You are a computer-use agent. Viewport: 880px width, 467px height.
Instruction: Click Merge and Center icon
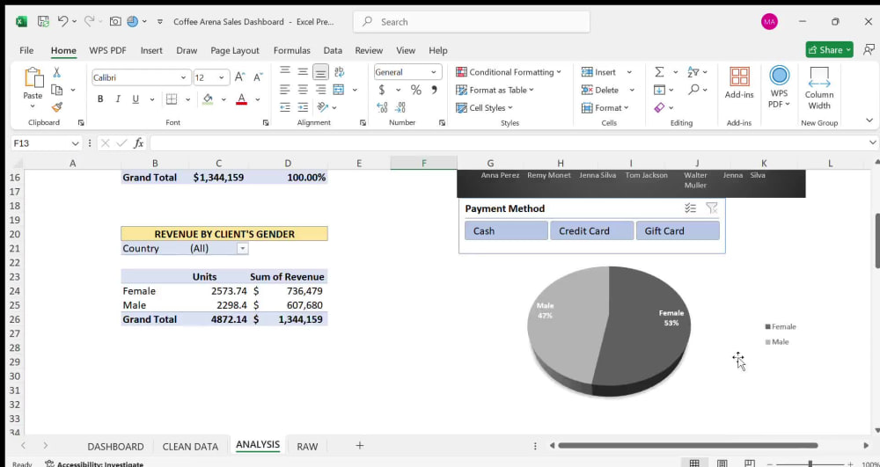click(x=339, y=90)
